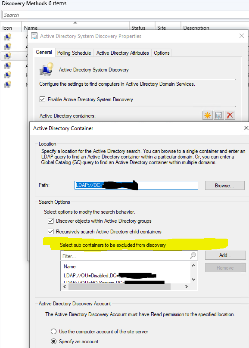Click the properties dialog title bar icon
This screenshot has width=249, height=348.
[34, 36]
